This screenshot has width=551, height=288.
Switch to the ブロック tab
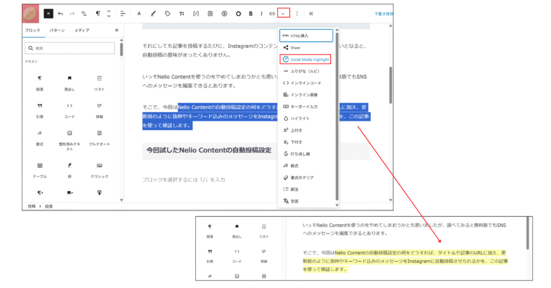[x=33, y=30]
